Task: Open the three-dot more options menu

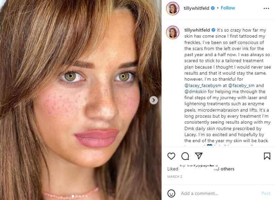Action: [x=266, y=8]
